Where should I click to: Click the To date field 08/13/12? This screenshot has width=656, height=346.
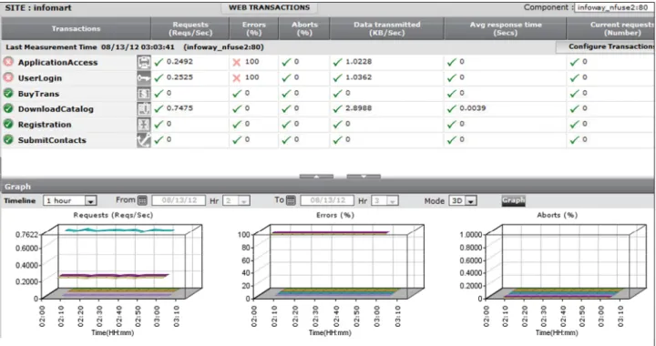(327, 200)
